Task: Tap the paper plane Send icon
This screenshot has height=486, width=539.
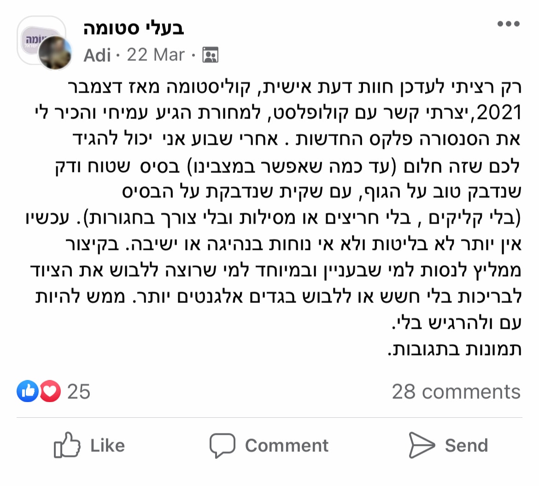Action: 422,445
